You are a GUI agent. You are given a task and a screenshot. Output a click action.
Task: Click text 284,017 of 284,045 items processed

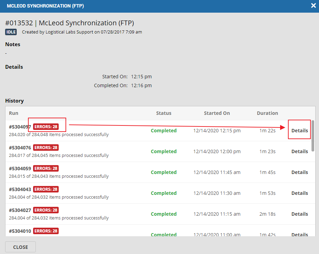(x=59, y=155)
